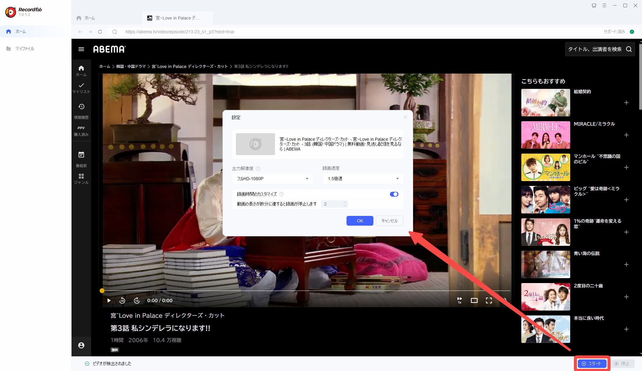Change the 1x playback speed
Viewport: 642px width, 371px height.
tap(460, 300)
